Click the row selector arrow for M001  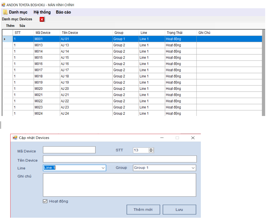5,39
